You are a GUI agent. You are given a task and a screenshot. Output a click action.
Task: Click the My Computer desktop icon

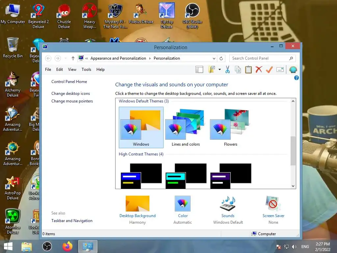[x=13, y=14]
